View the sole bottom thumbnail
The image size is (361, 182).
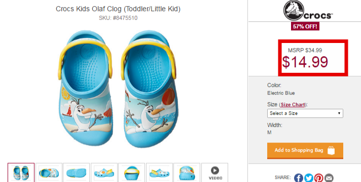pos(77,172)
